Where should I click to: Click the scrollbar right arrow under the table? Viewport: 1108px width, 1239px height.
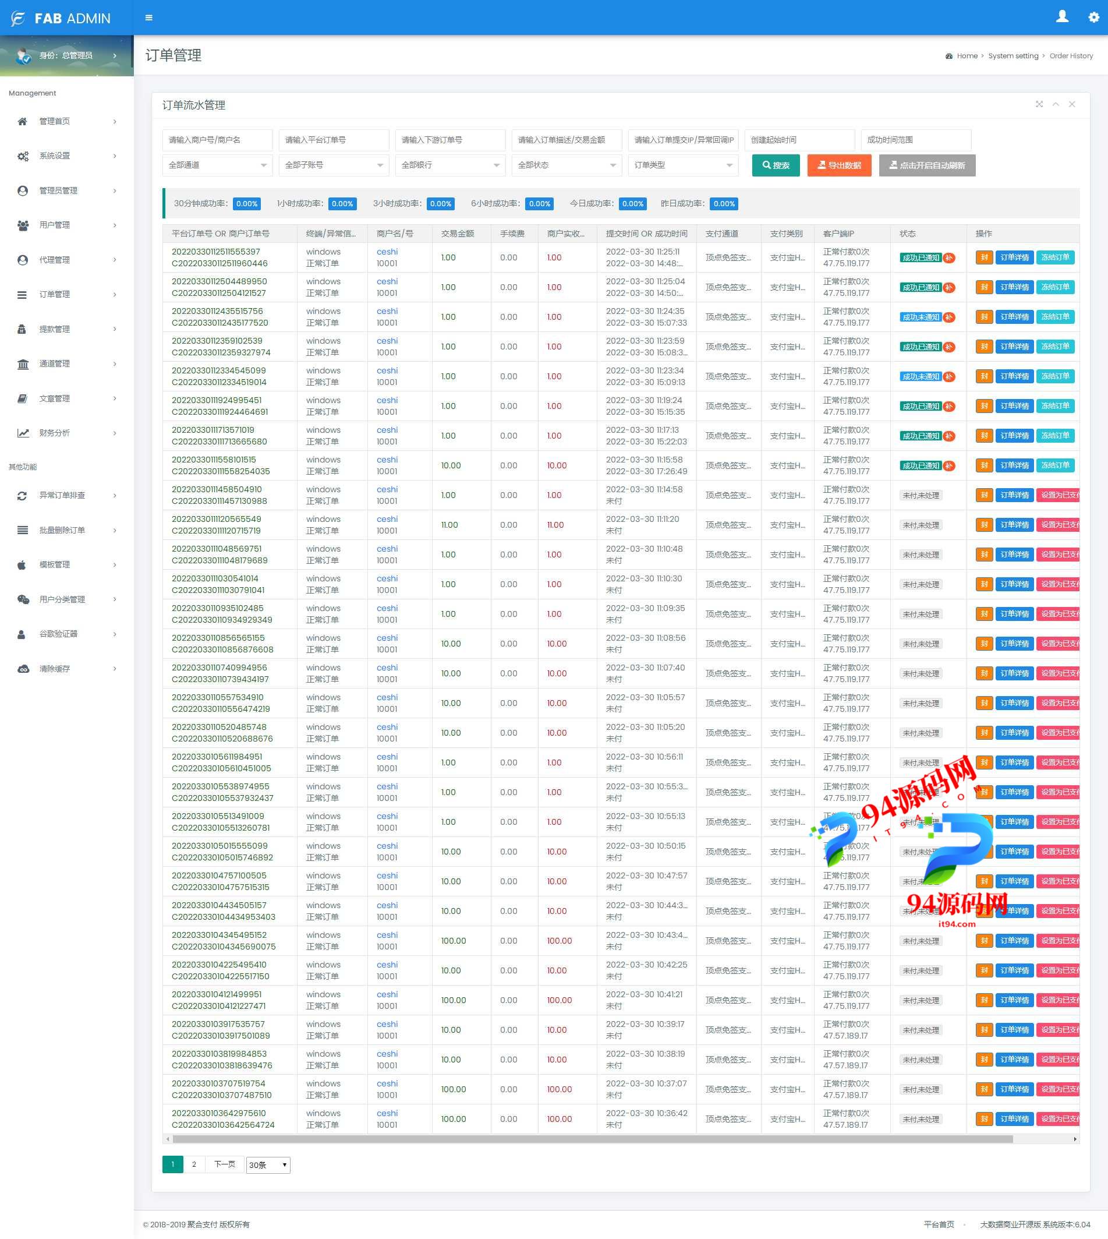(1075, 1139)
